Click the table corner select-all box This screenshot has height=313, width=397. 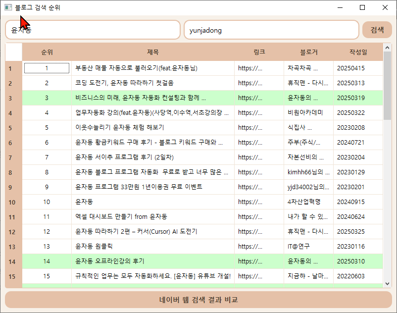pos(14,52)
